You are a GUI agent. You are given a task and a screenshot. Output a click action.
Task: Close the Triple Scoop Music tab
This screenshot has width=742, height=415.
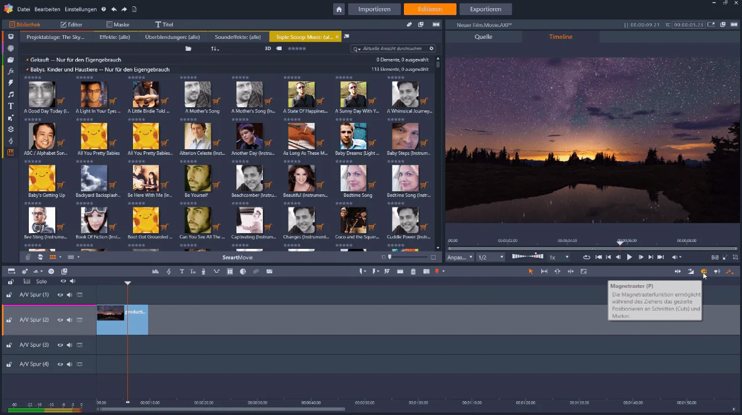click(x=337, y=37)
